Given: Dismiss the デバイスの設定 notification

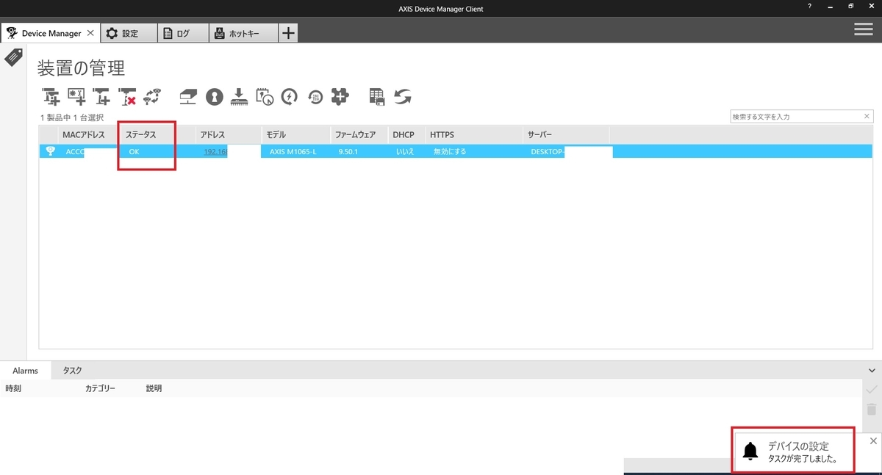Looking at the screenshot, I should point(873,440).
